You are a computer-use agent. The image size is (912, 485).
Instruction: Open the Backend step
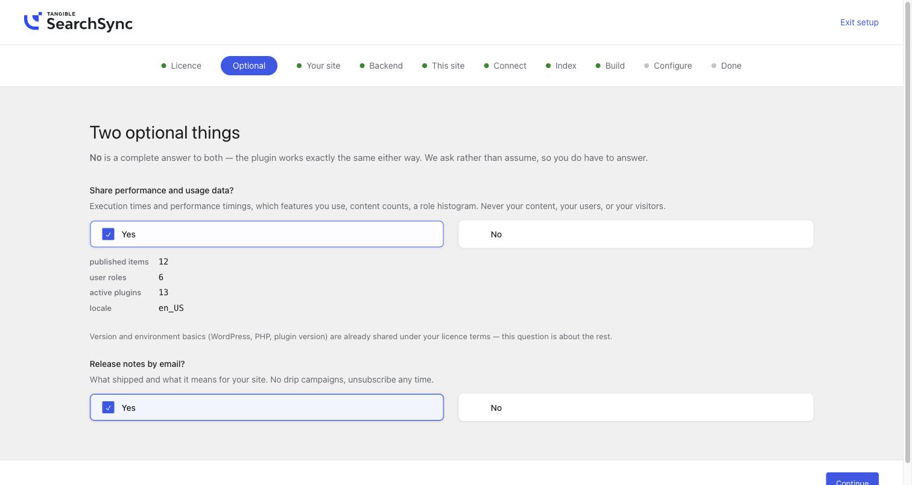click(381, 66)
